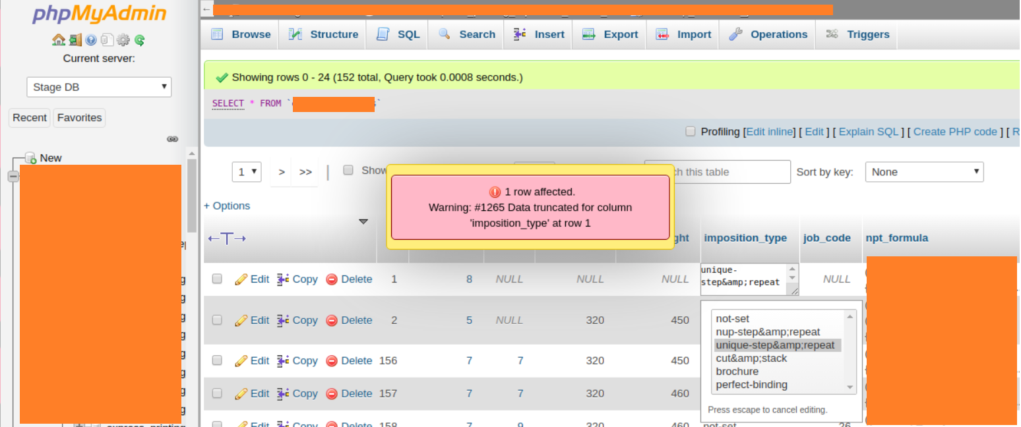Open the page number dropdown showing 1

click(246, 171)
